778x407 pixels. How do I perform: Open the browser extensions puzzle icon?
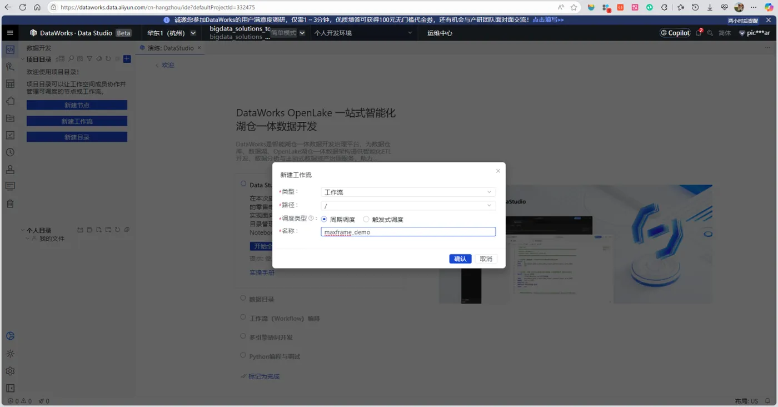(664, 7)
